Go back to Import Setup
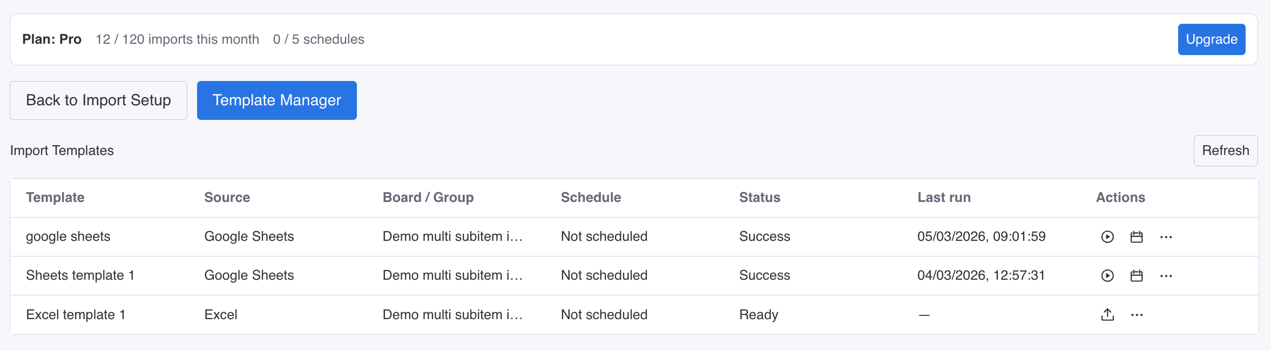This screenshot has width=1271, height=351. pos(98,100)
